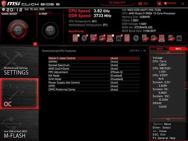This screenshot has height=141, width=188.
Task: Select the UEFI USB key boot device
Action: coord(110,38)
